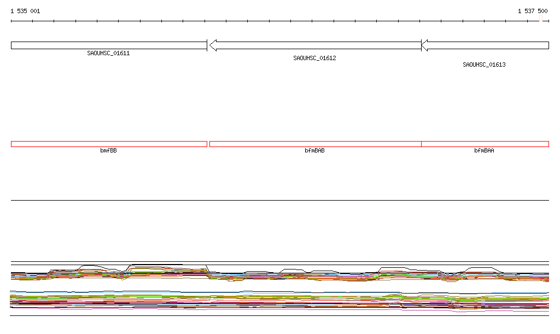Click the red bmfBB feature box
This screenshot has height=334, width=560.
[x=109, y=144]
